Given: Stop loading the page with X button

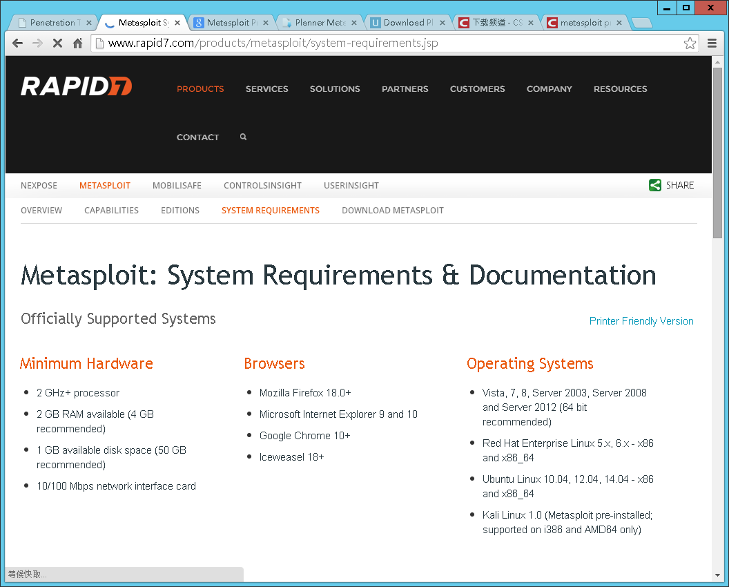Looking at the screenshot, I should (x=58, y=44).
